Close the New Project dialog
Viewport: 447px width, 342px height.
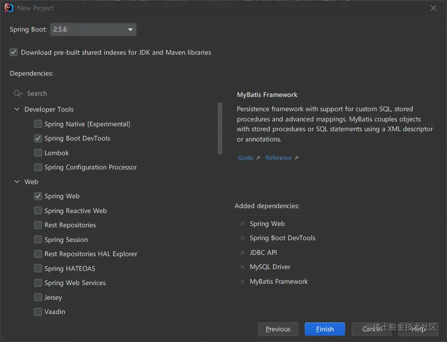(x=434, y=8)
